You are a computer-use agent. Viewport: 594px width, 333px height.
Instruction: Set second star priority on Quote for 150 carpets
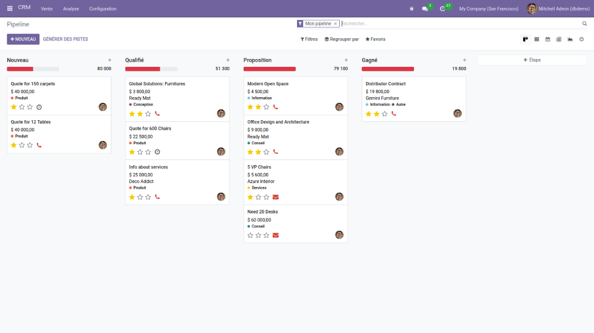tap(22, 107)
